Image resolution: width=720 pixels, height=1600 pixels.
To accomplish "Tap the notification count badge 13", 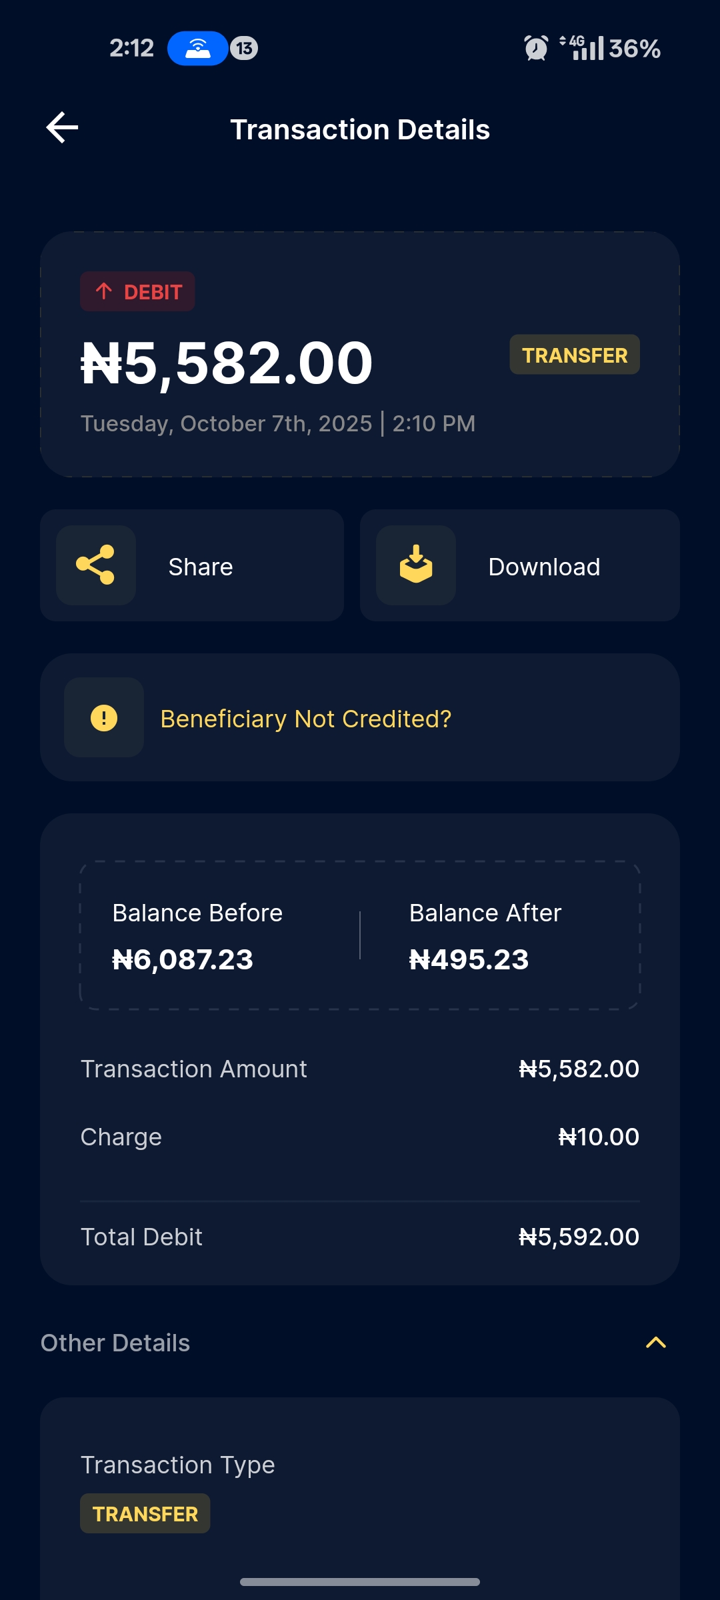I will coord(244,48).
